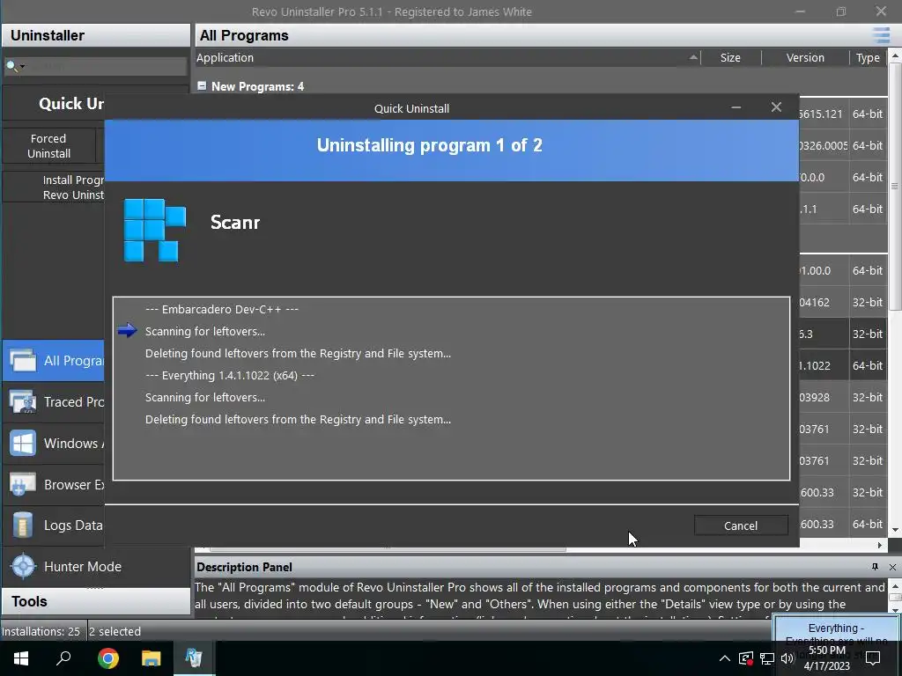Expand the Tools section in sidebar
This screenshot has height=676, width=902.
tap(95, 601)
